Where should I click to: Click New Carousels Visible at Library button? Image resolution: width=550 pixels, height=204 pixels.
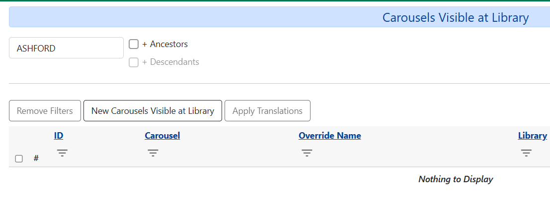pos(153,111)
